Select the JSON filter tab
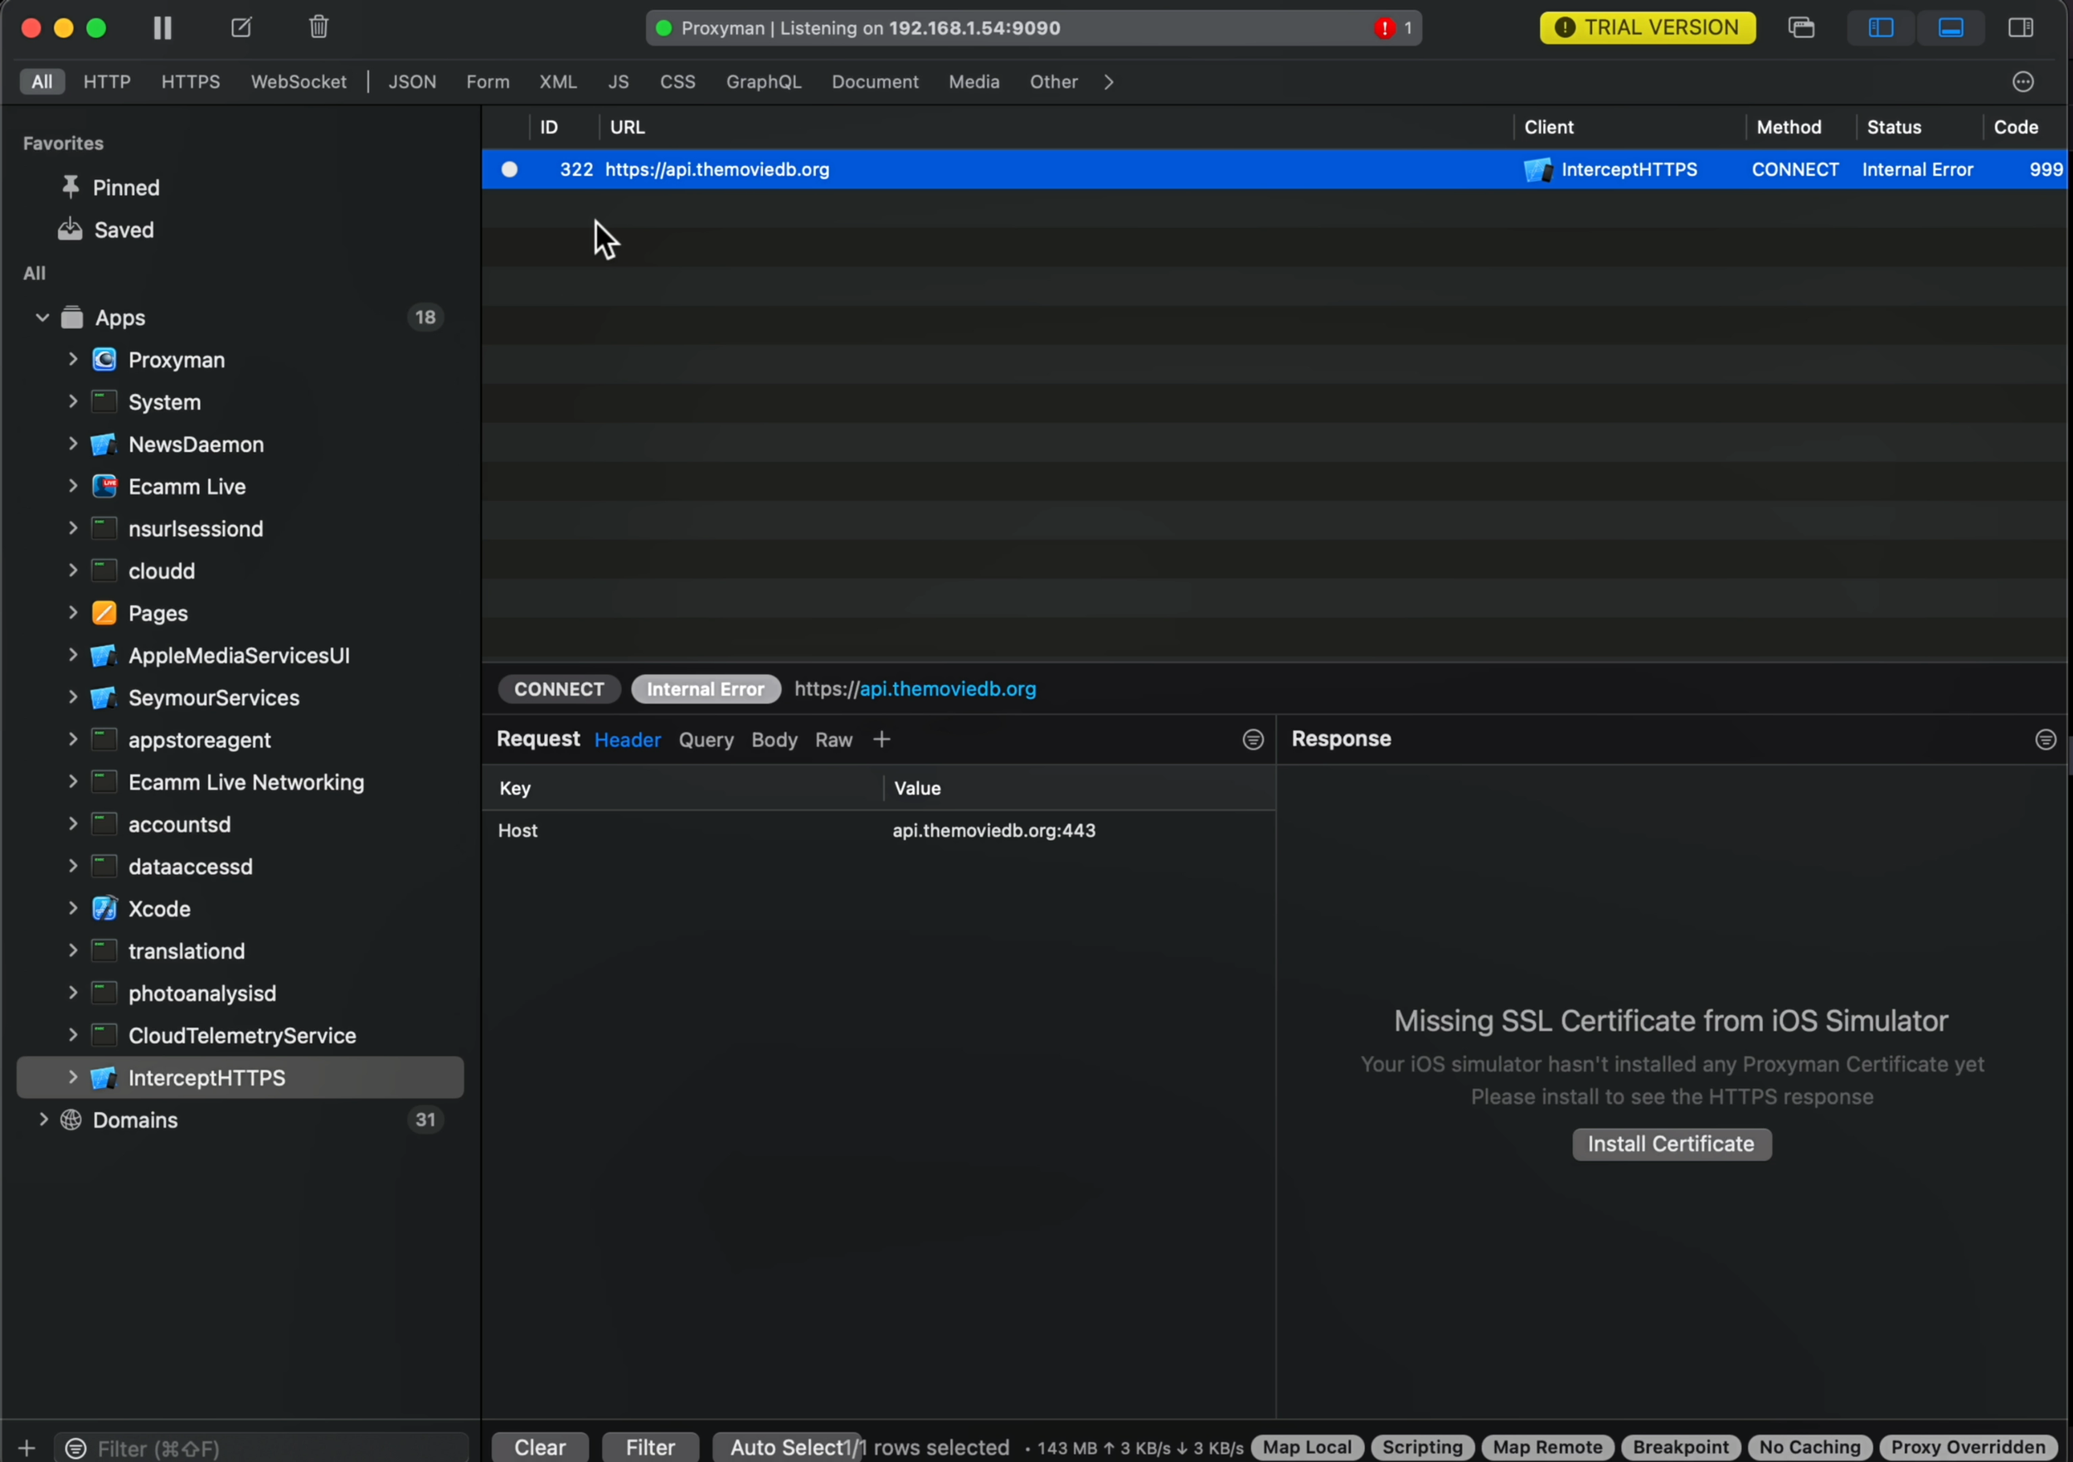This screenshot has height=1462, width=2073. [412, 82]
